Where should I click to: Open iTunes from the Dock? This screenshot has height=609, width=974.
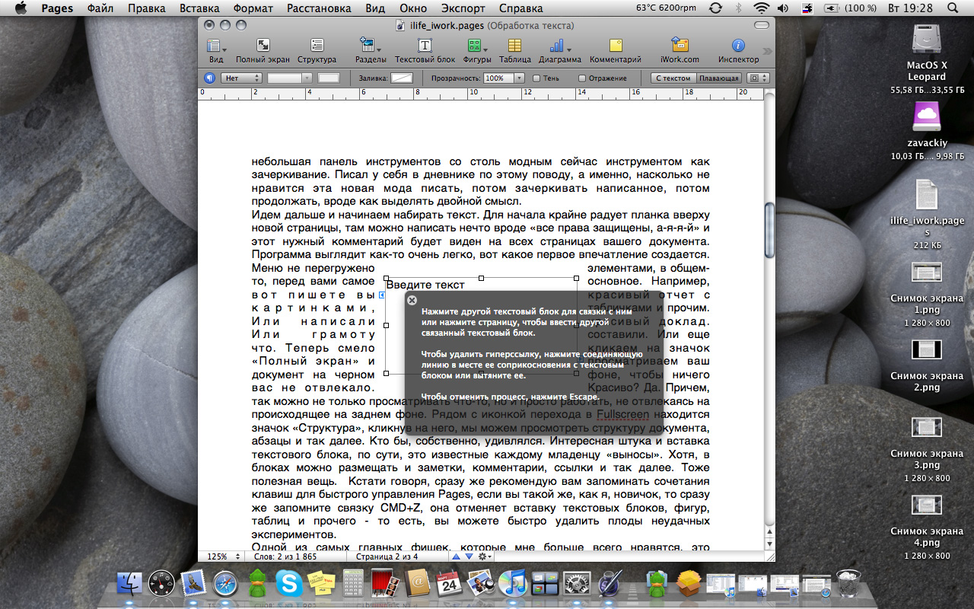pos(512,584)
